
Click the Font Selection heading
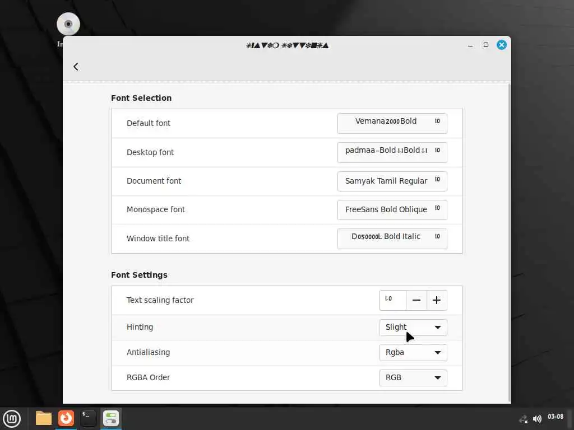pyautogui.click(x=141, y=98)
